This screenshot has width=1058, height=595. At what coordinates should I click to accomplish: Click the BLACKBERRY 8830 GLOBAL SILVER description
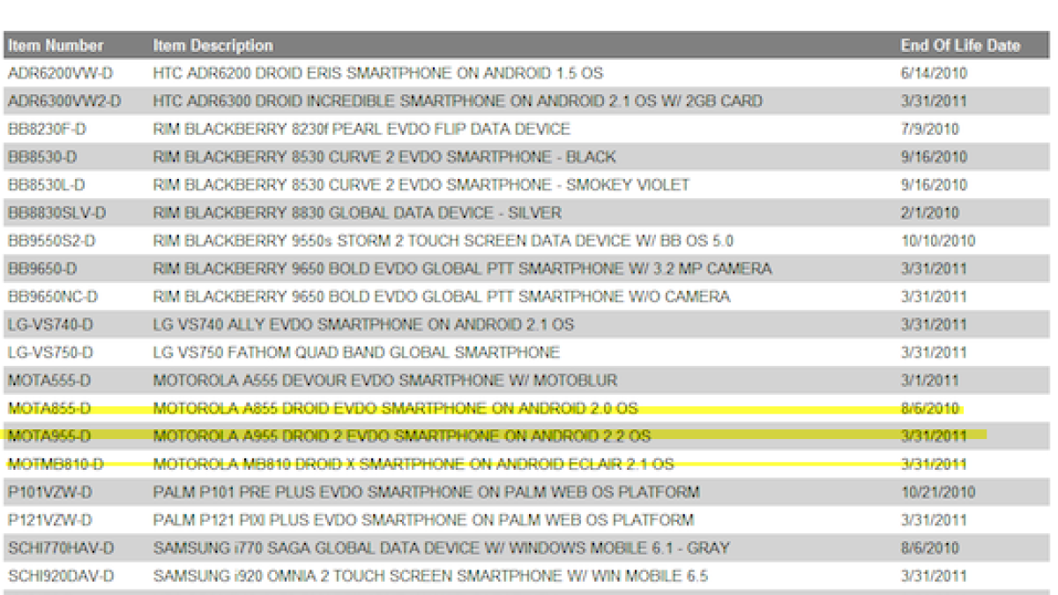tap(357, 213)
